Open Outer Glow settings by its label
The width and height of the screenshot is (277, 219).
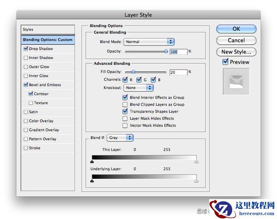(39, 67)
